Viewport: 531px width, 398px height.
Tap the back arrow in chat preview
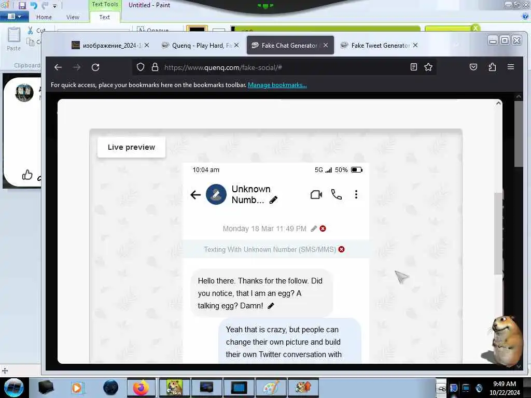tap(195, 195)
